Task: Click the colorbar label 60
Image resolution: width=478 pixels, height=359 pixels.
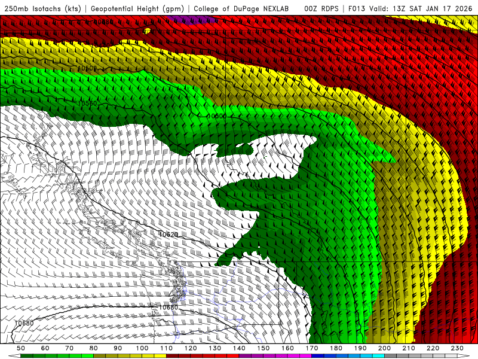Action: 45,348
